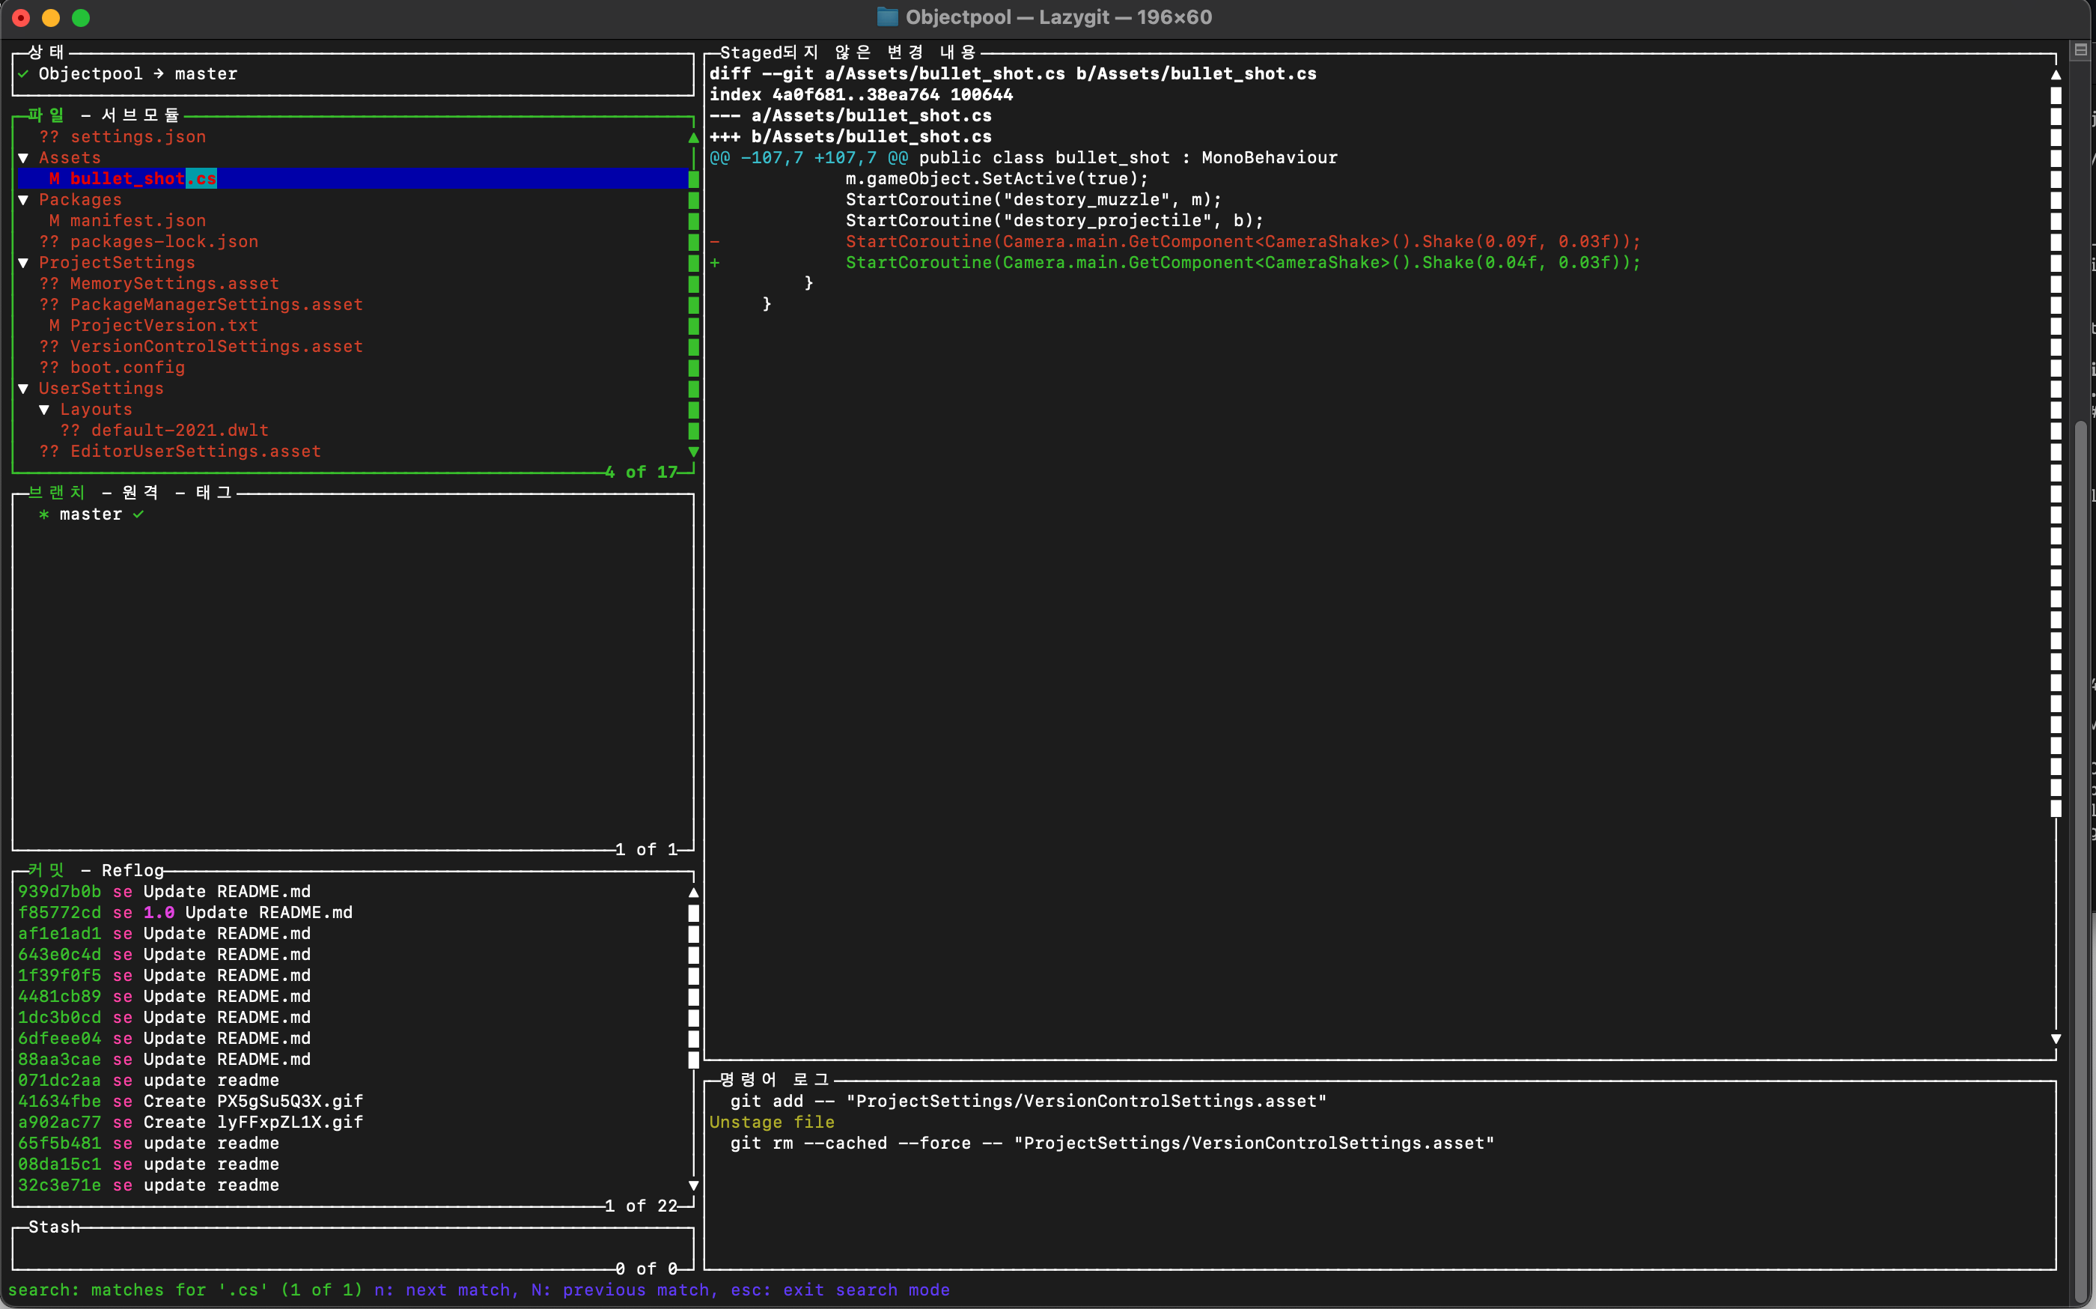Collapse the Layouts subfolder triangle

click(x=44, y=410)
